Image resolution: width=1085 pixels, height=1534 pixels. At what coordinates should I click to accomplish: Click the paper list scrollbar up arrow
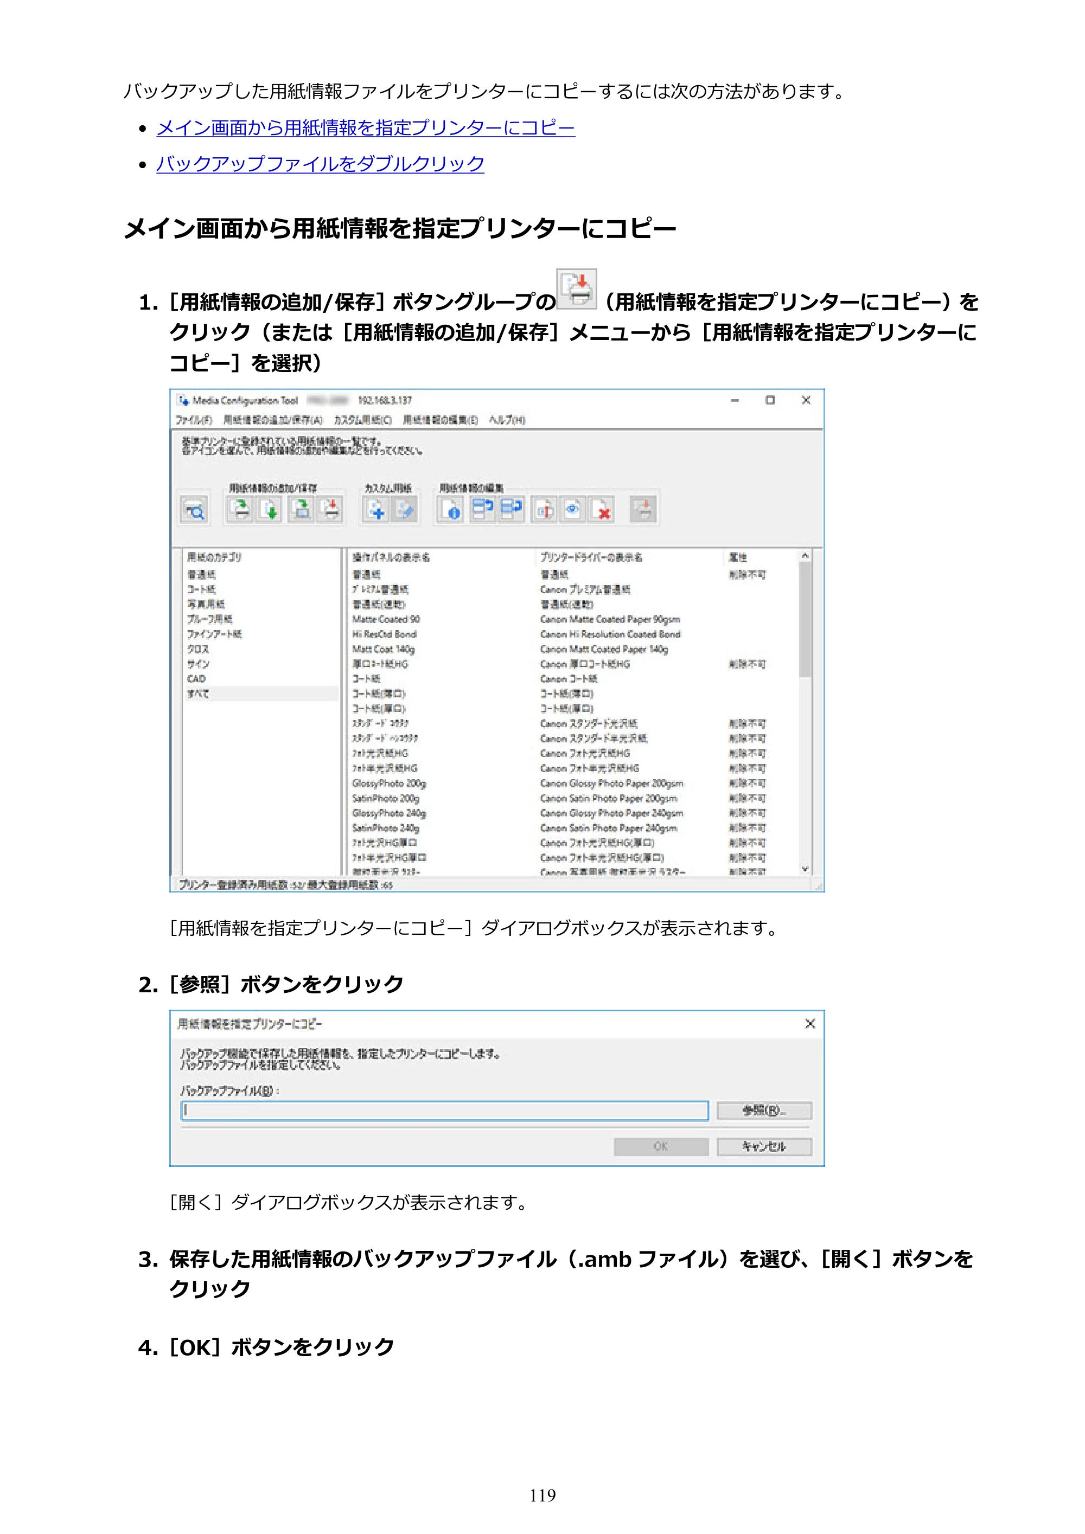805,556
